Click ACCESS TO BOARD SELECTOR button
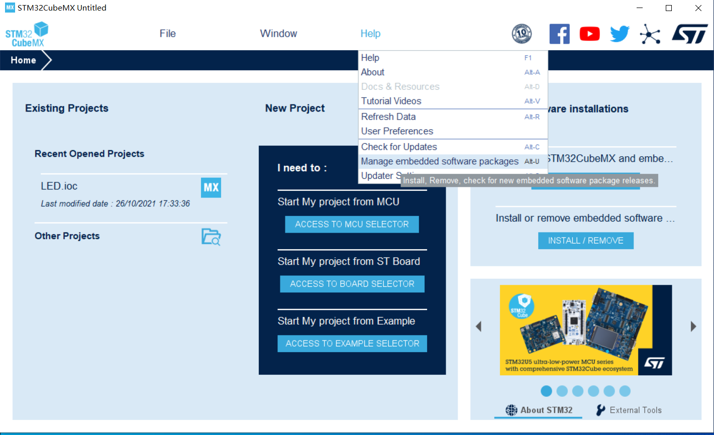The width and height of the screenshot is (714, 435). [352, 284]
